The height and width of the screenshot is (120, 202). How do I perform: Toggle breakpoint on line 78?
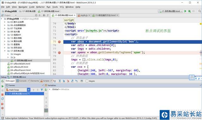59,53
